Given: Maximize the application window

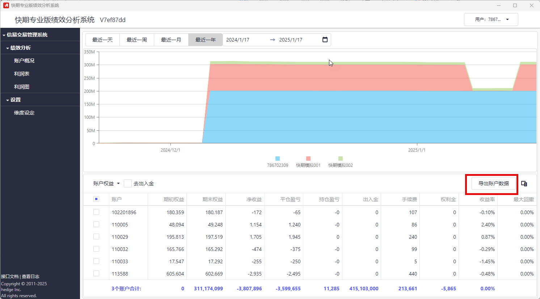Looking at the screenshot, I should point(515,5).
